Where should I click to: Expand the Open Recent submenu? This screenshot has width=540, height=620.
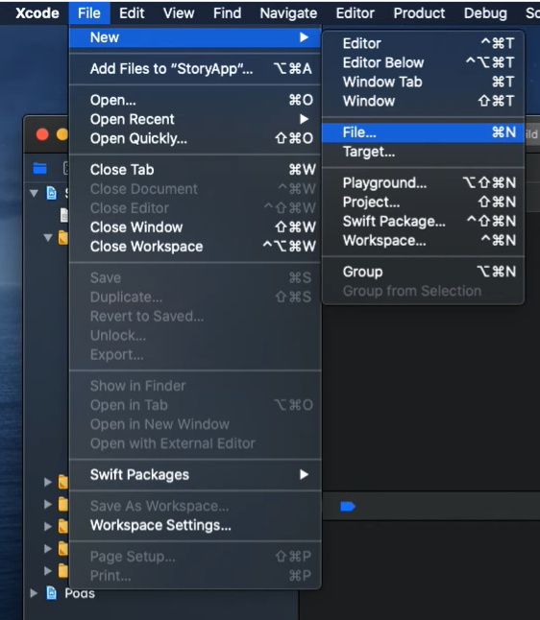click(x=195, y=119)
